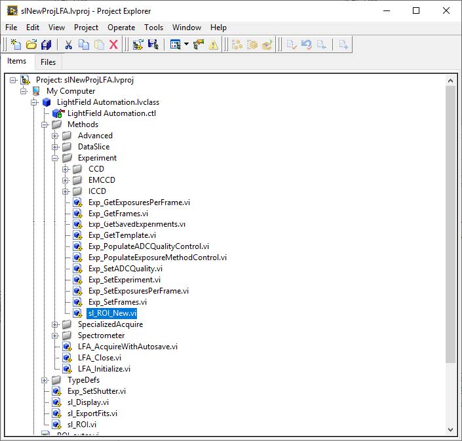Expand the CCD folder
This screenshot has height=441, width=462.
[x=66, y=170]
